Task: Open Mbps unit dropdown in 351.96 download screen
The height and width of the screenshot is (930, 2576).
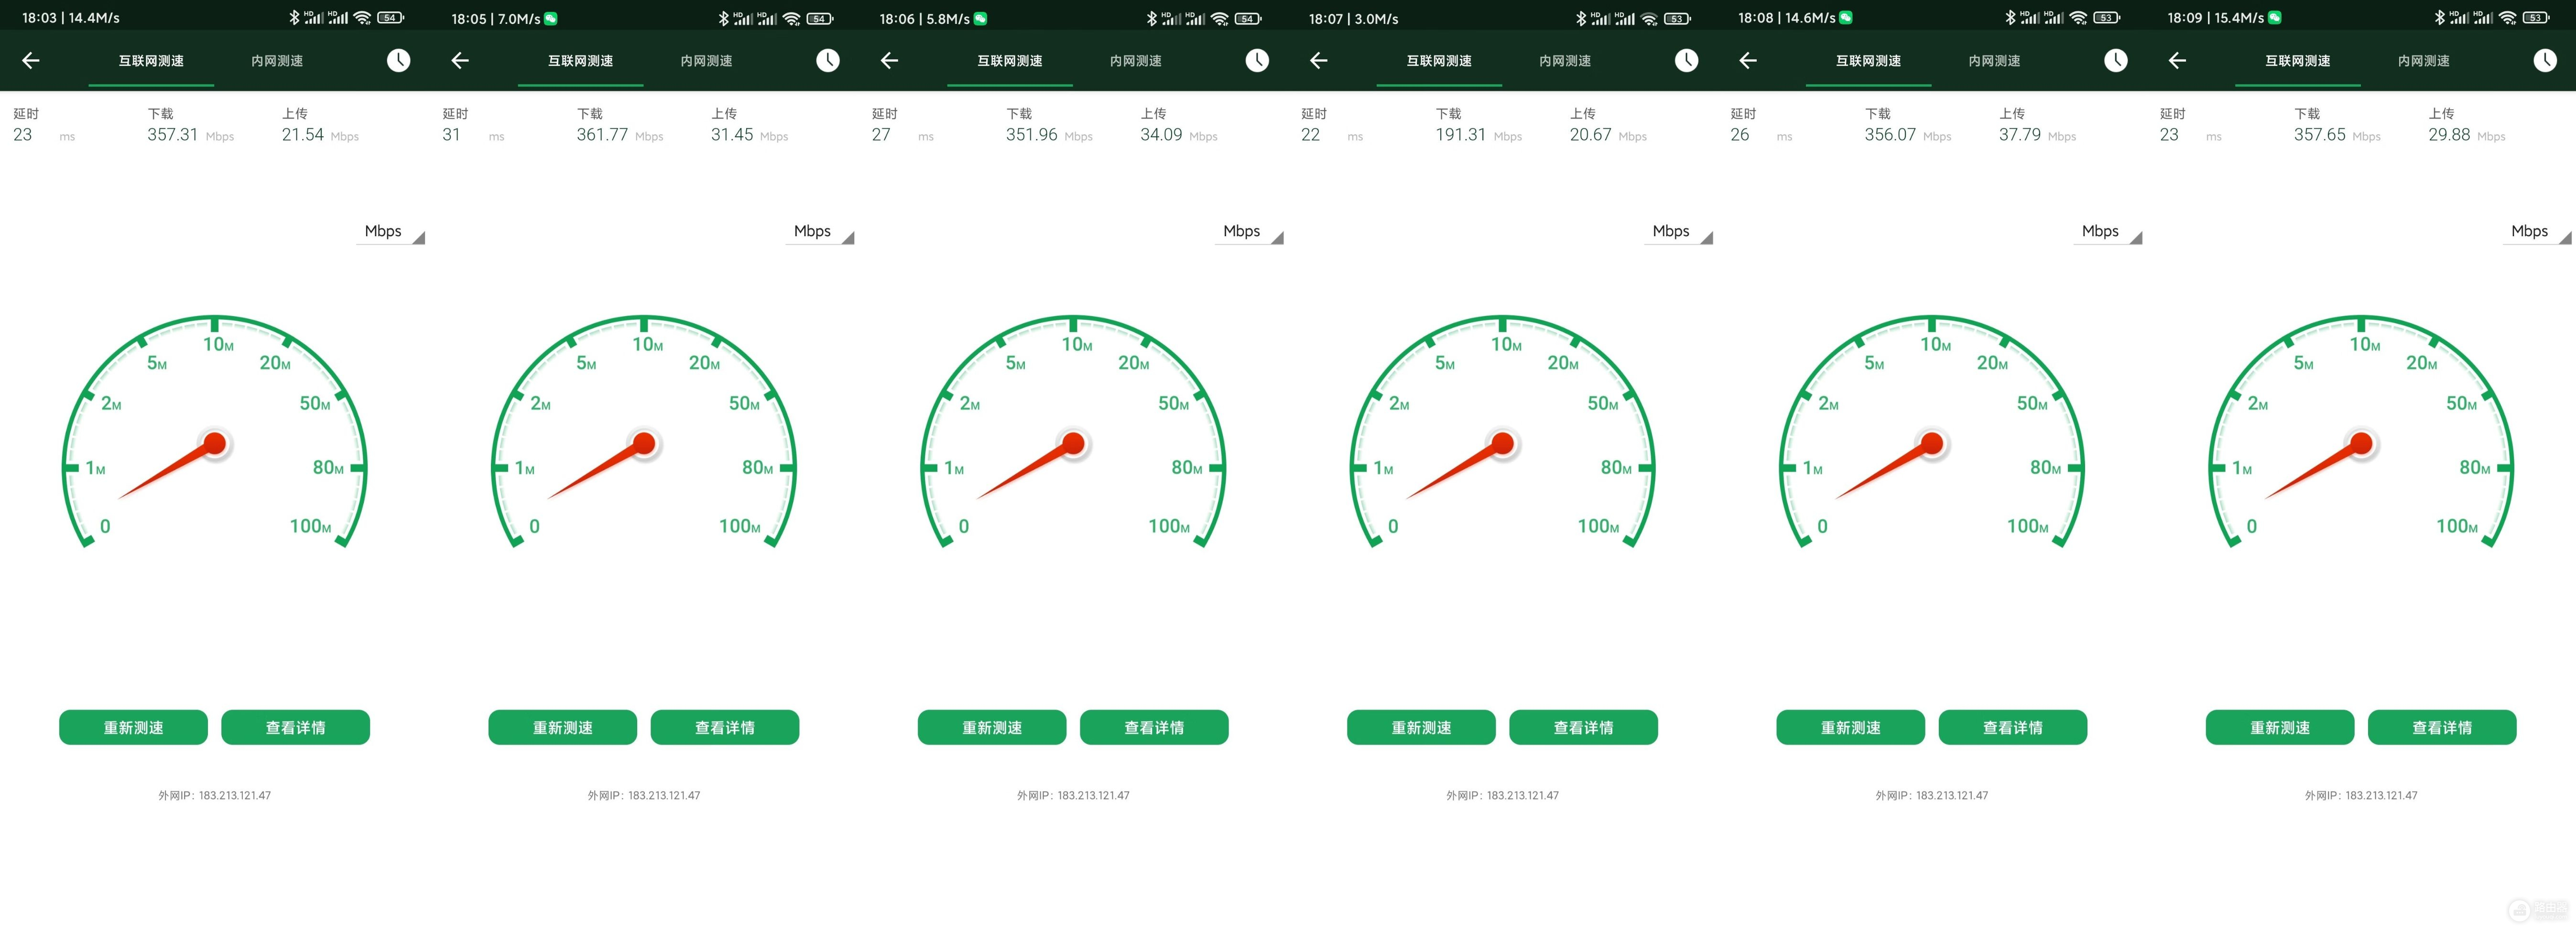Action: [1250, 231]
